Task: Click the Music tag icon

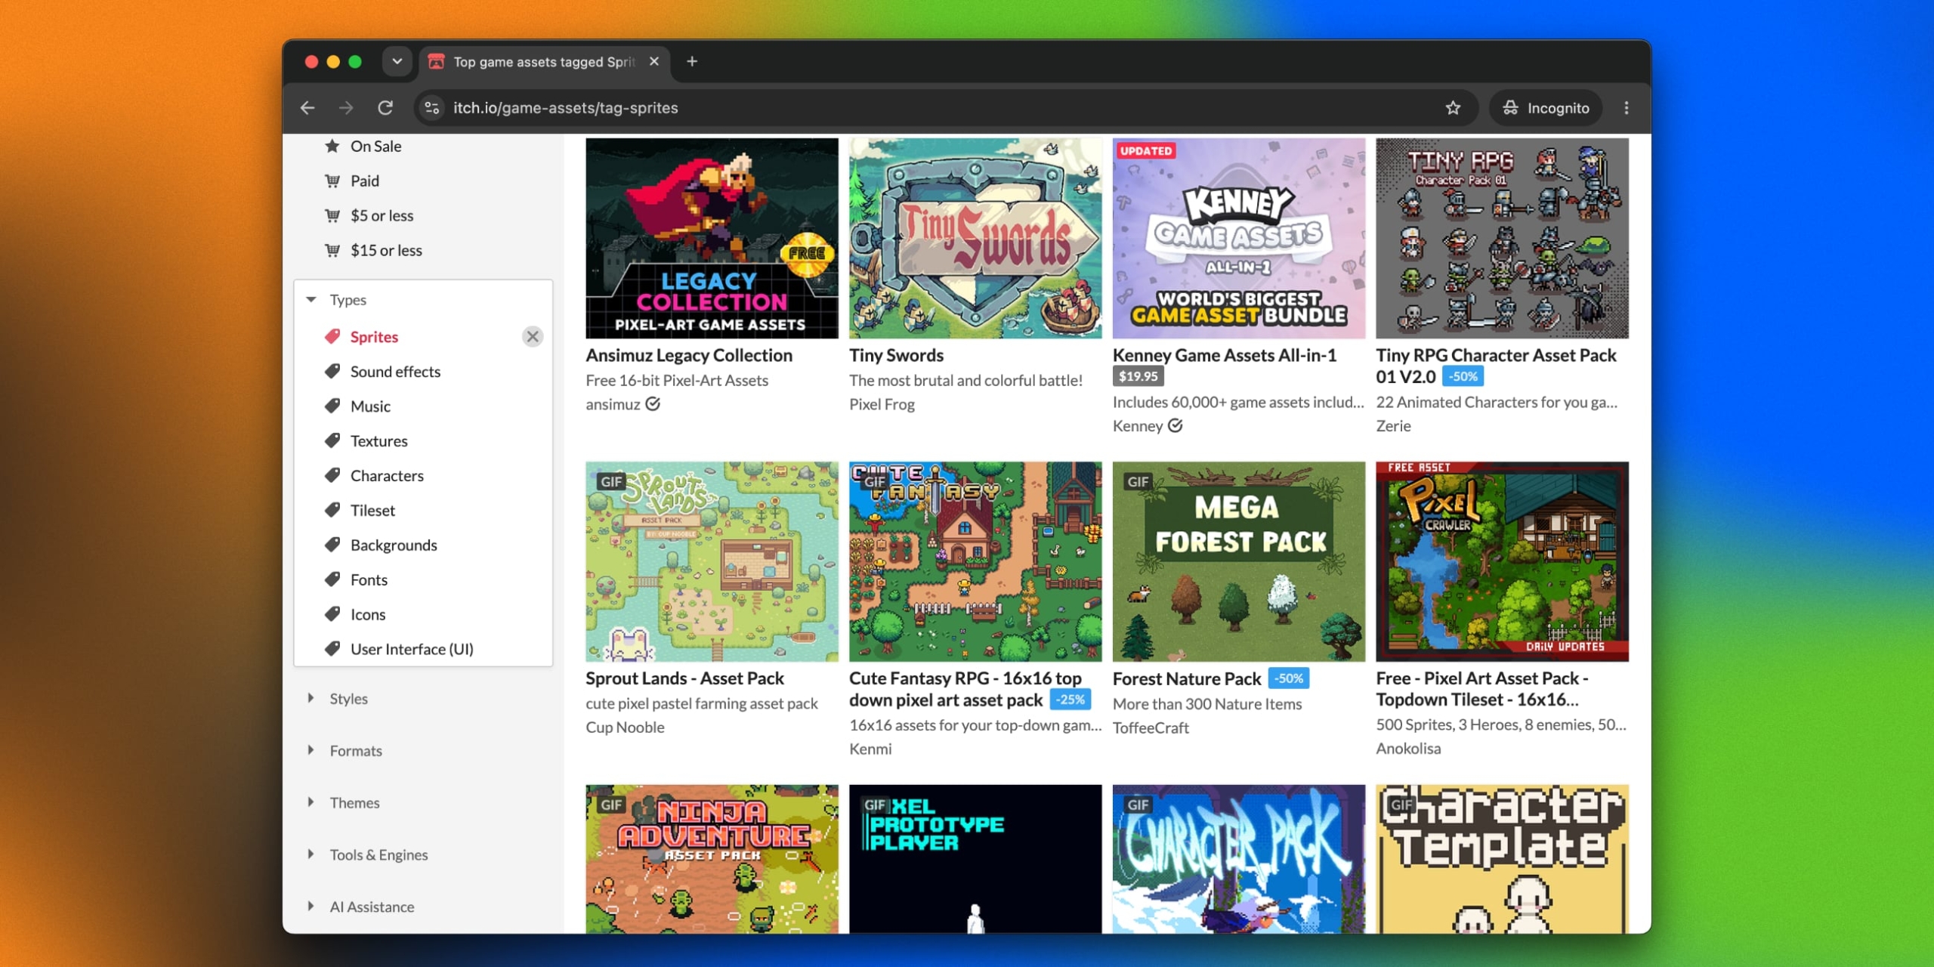Action: coord(332,406)
